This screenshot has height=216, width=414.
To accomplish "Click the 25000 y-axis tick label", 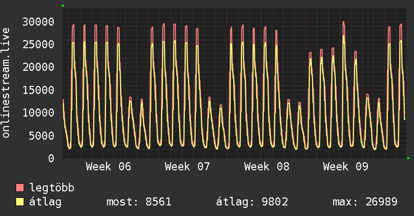I will coord(39,44).
